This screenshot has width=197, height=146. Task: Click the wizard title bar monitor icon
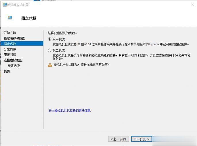pos(5,5)
